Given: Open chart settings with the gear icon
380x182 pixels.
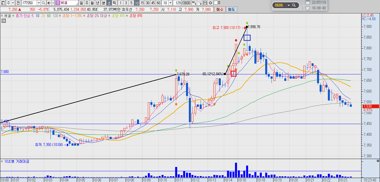Looking at the screenshot, I should (211, 3).
